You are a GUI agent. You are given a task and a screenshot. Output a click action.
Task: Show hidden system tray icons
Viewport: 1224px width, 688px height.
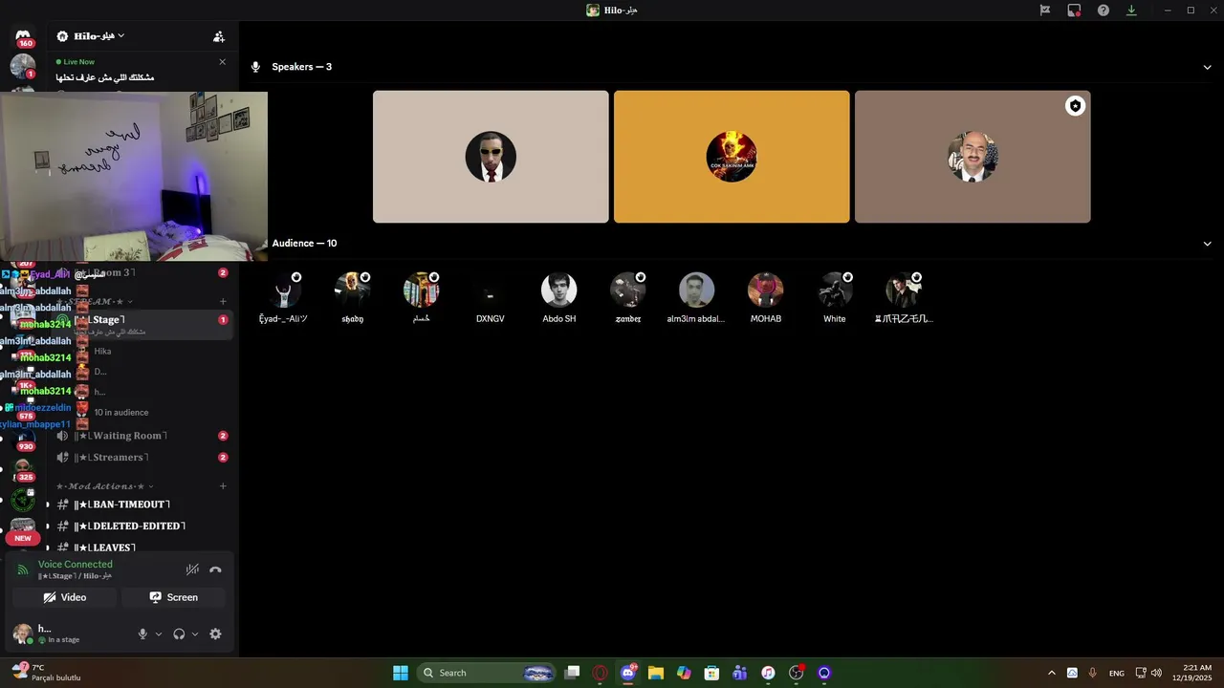1052,673
